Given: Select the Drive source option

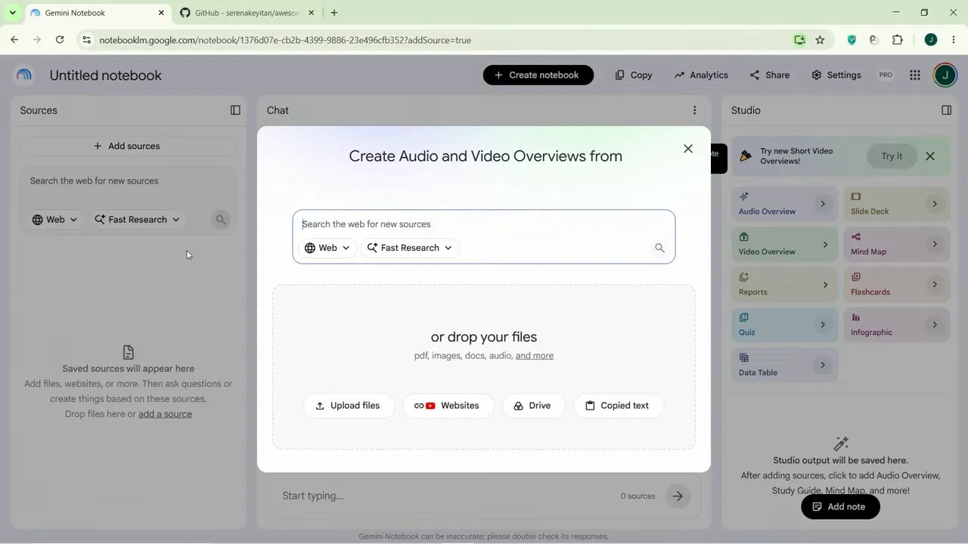Looking at the screenshot, I should point(532,406).
